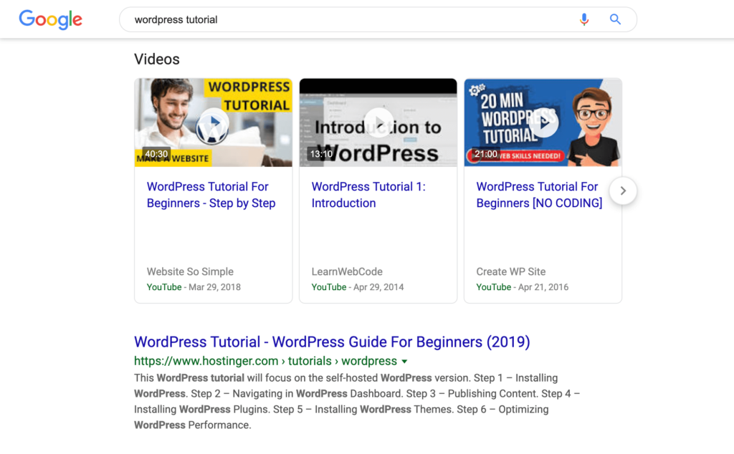Play the Introduction to WordPress video
This screenshot has width=734, height=454.
(378, 123)
